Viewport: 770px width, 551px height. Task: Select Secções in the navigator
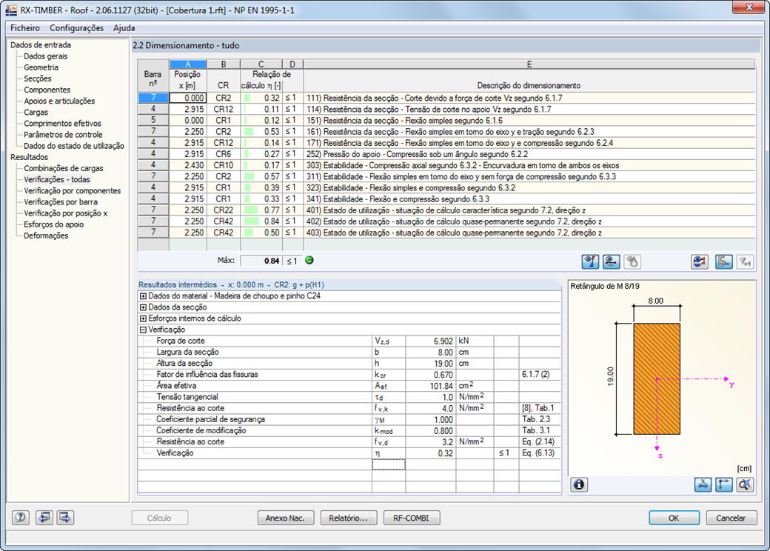click(x=37, y=79)
